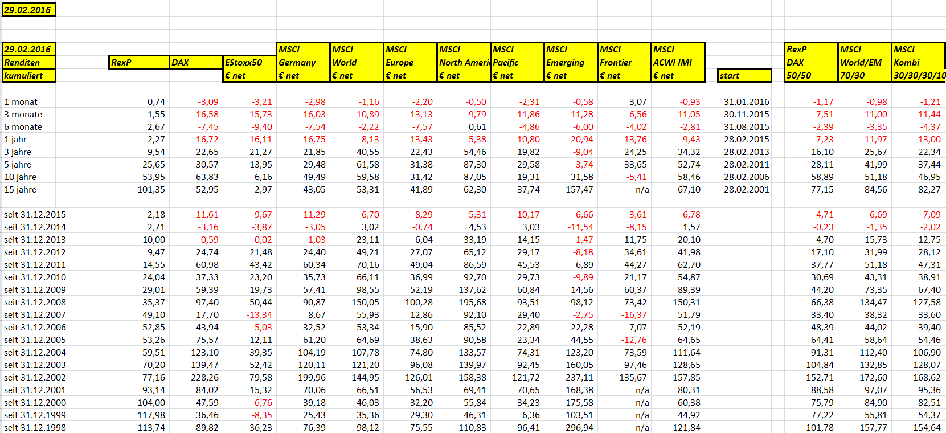Click MSCI Emerging value -20,94 in 1 jahr row
This screenshot has height=433, width=946.
[580, 139]
